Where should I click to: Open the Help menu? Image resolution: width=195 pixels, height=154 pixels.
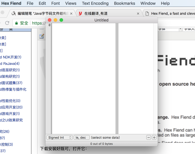pos(165,3)
